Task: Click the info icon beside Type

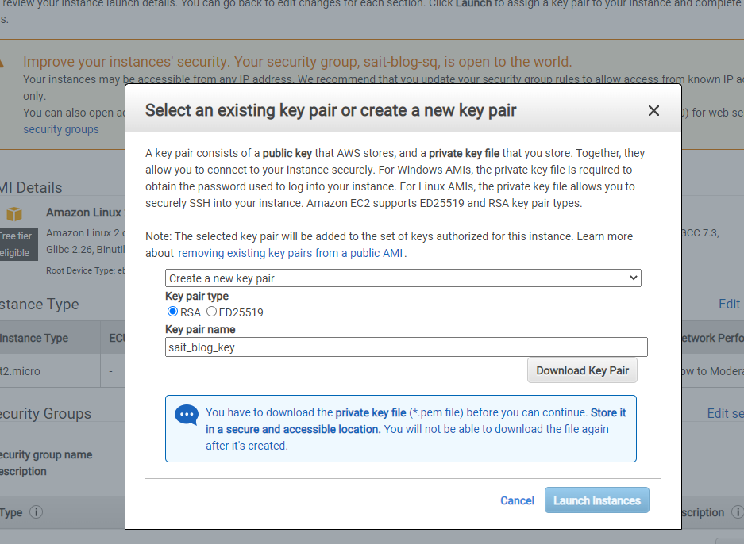Action: pos(36,512)
